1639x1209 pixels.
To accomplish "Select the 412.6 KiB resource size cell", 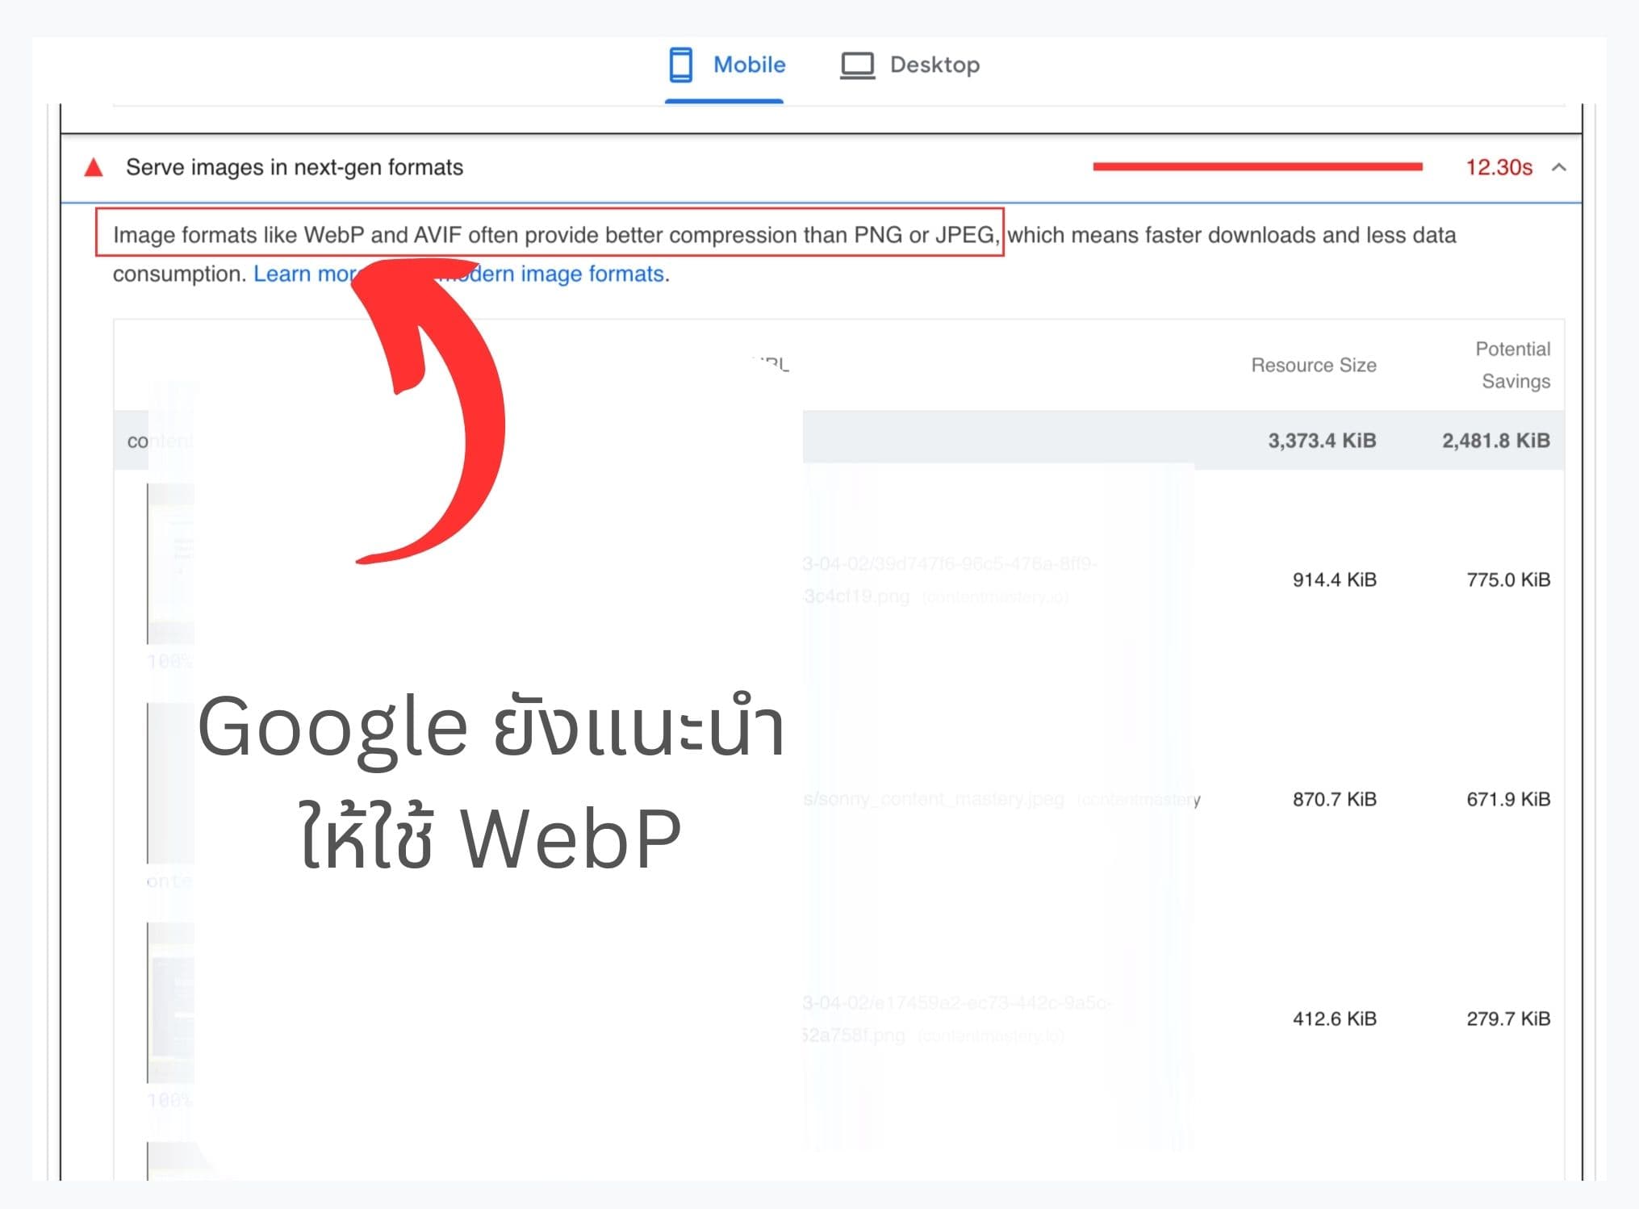I will 1334,1019.
